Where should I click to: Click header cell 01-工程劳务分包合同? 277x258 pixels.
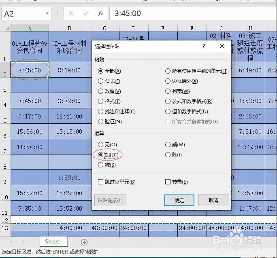tap(30, 47)
